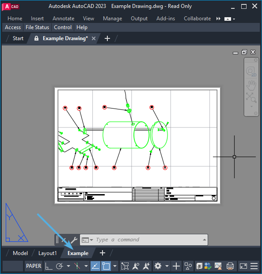Screen dimensions: 262x274
Task: Minimize the drawing viewport window
Action: [x=235, y=53]
